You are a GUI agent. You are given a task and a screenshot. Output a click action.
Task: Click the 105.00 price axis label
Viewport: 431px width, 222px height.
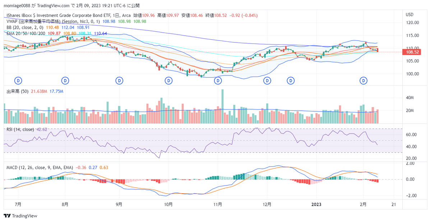pyautogui.click(x=412, y=61)
